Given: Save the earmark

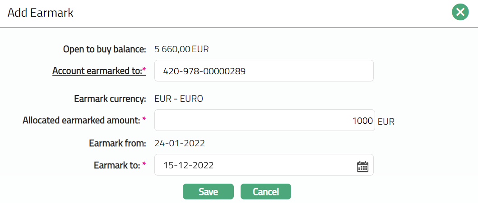Looking at the screenshot, I should (208, 192).
